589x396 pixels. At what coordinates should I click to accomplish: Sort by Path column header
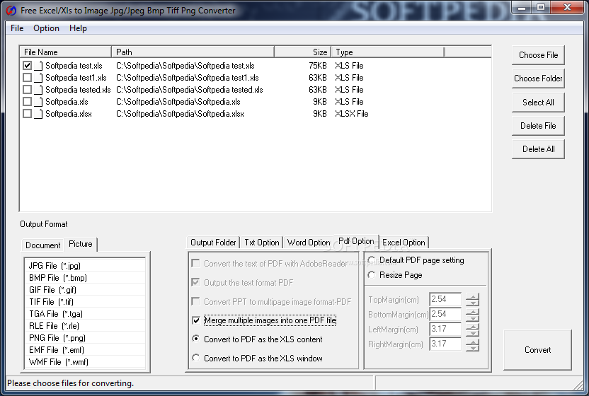coord(193,52)
